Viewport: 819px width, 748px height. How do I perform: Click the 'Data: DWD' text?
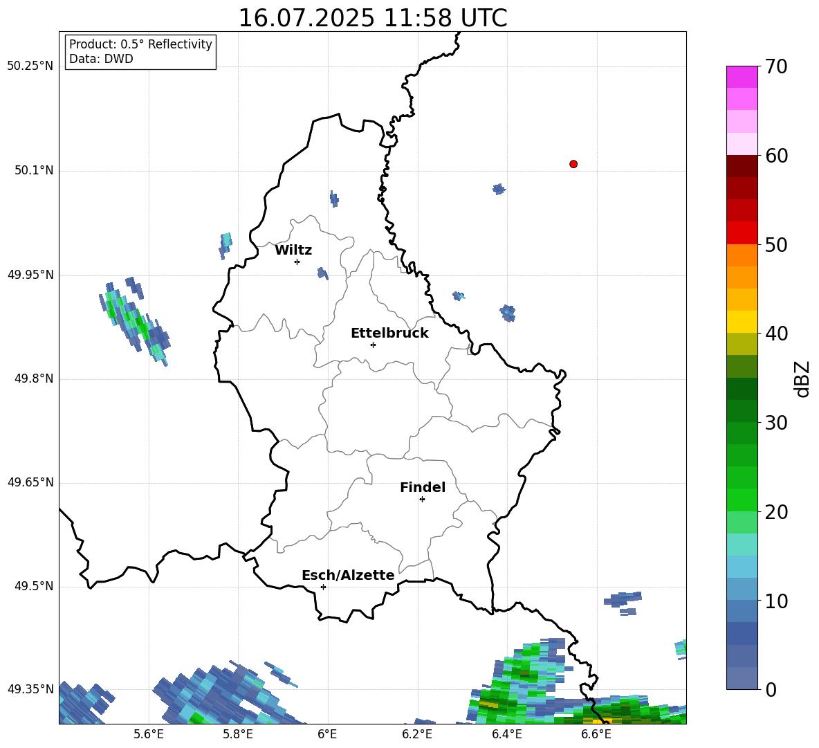101,59
